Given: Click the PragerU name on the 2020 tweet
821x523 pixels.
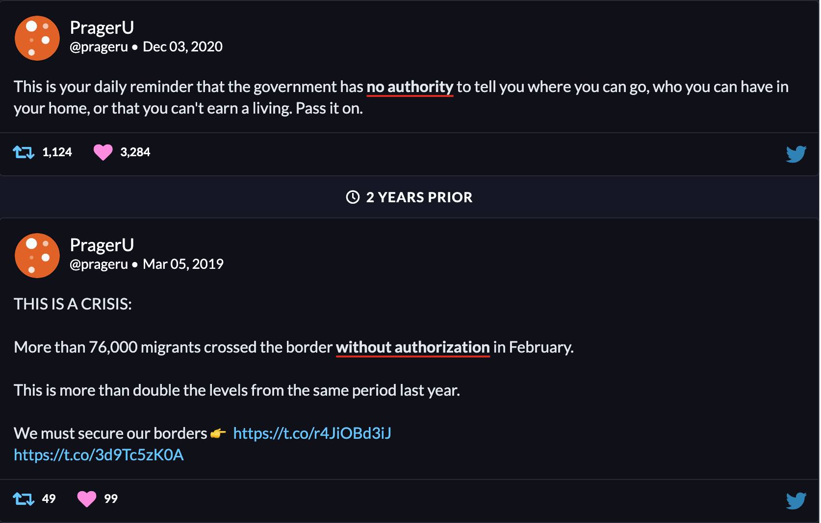Looking at the screenshot, I should (x=102, y=28).
